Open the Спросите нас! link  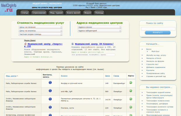pyautogui.click(x=152, y=64)
